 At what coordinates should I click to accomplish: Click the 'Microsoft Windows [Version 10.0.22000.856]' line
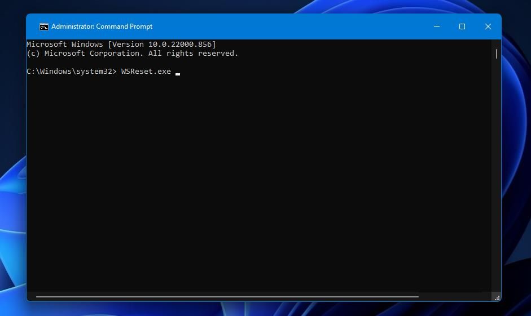coord(121,44)
